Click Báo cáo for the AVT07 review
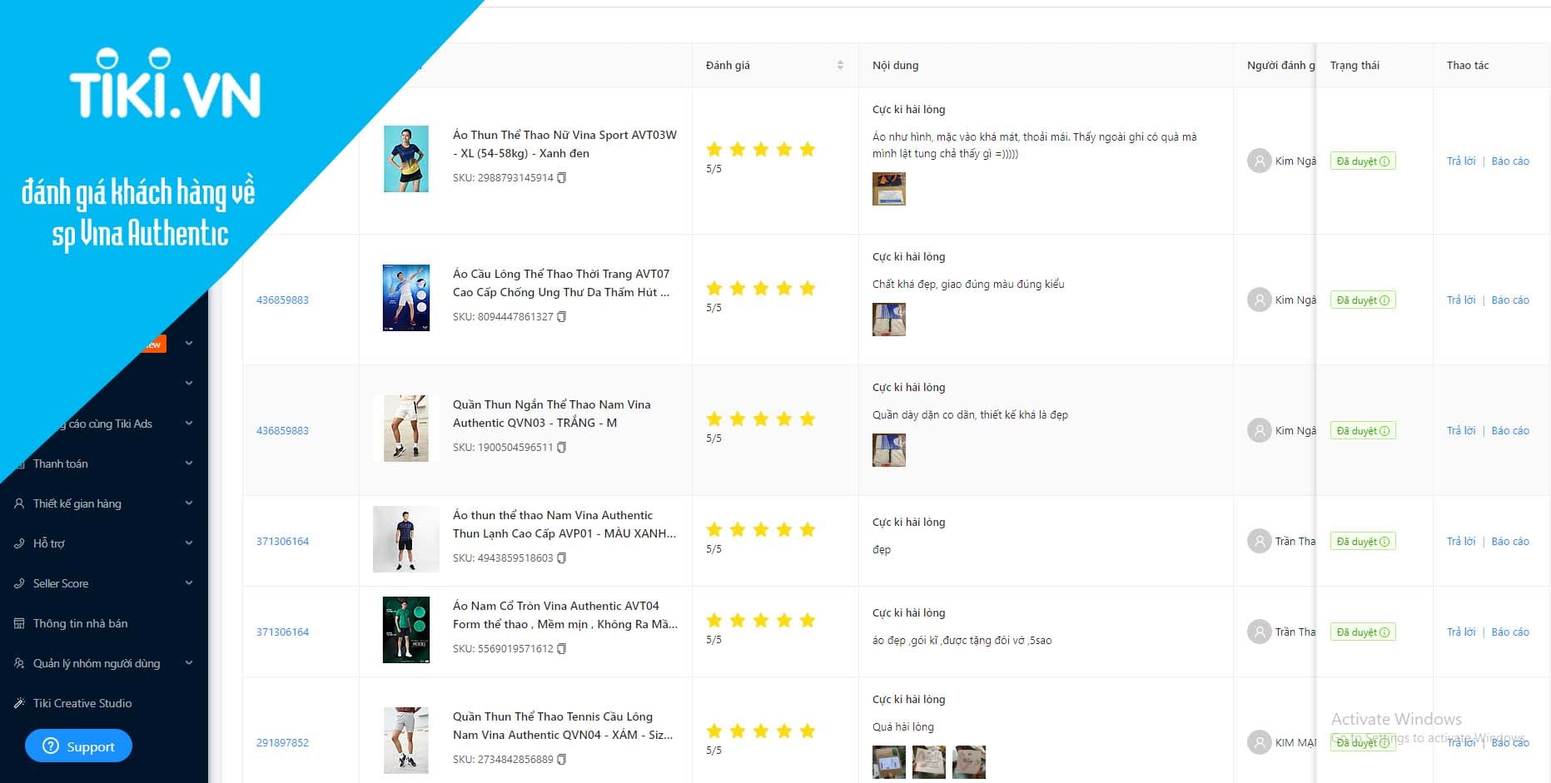 pos(1509,300)
